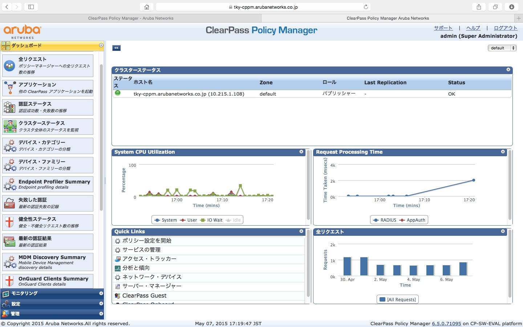Close the System CPU Utilization widget
This screenshot has width=523, height=327.
[x=301, y=152]
